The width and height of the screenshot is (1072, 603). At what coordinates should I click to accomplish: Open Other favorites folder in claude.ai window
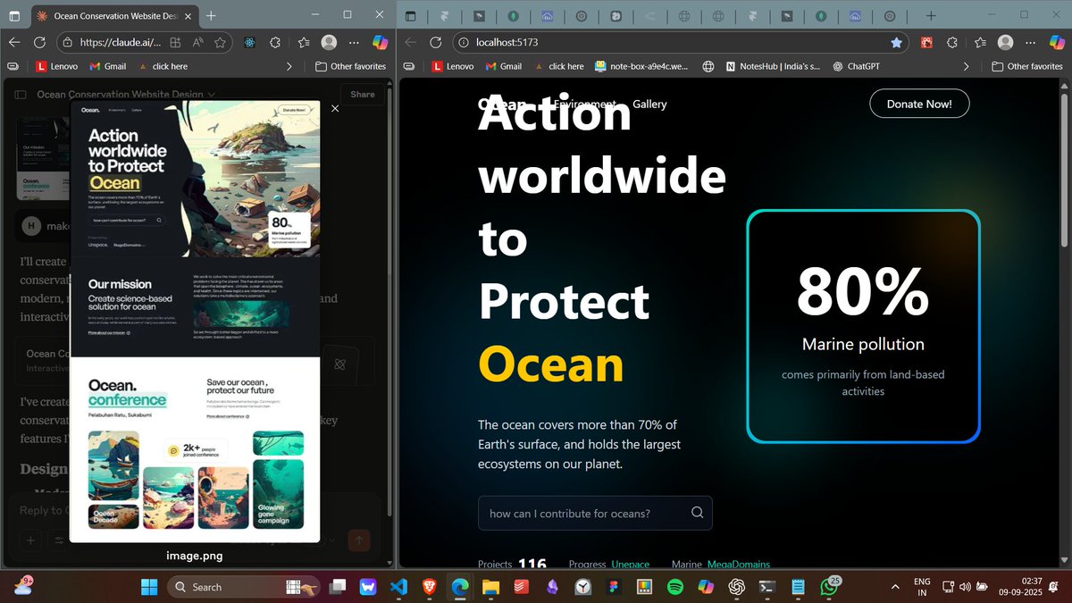coord(350,66)
